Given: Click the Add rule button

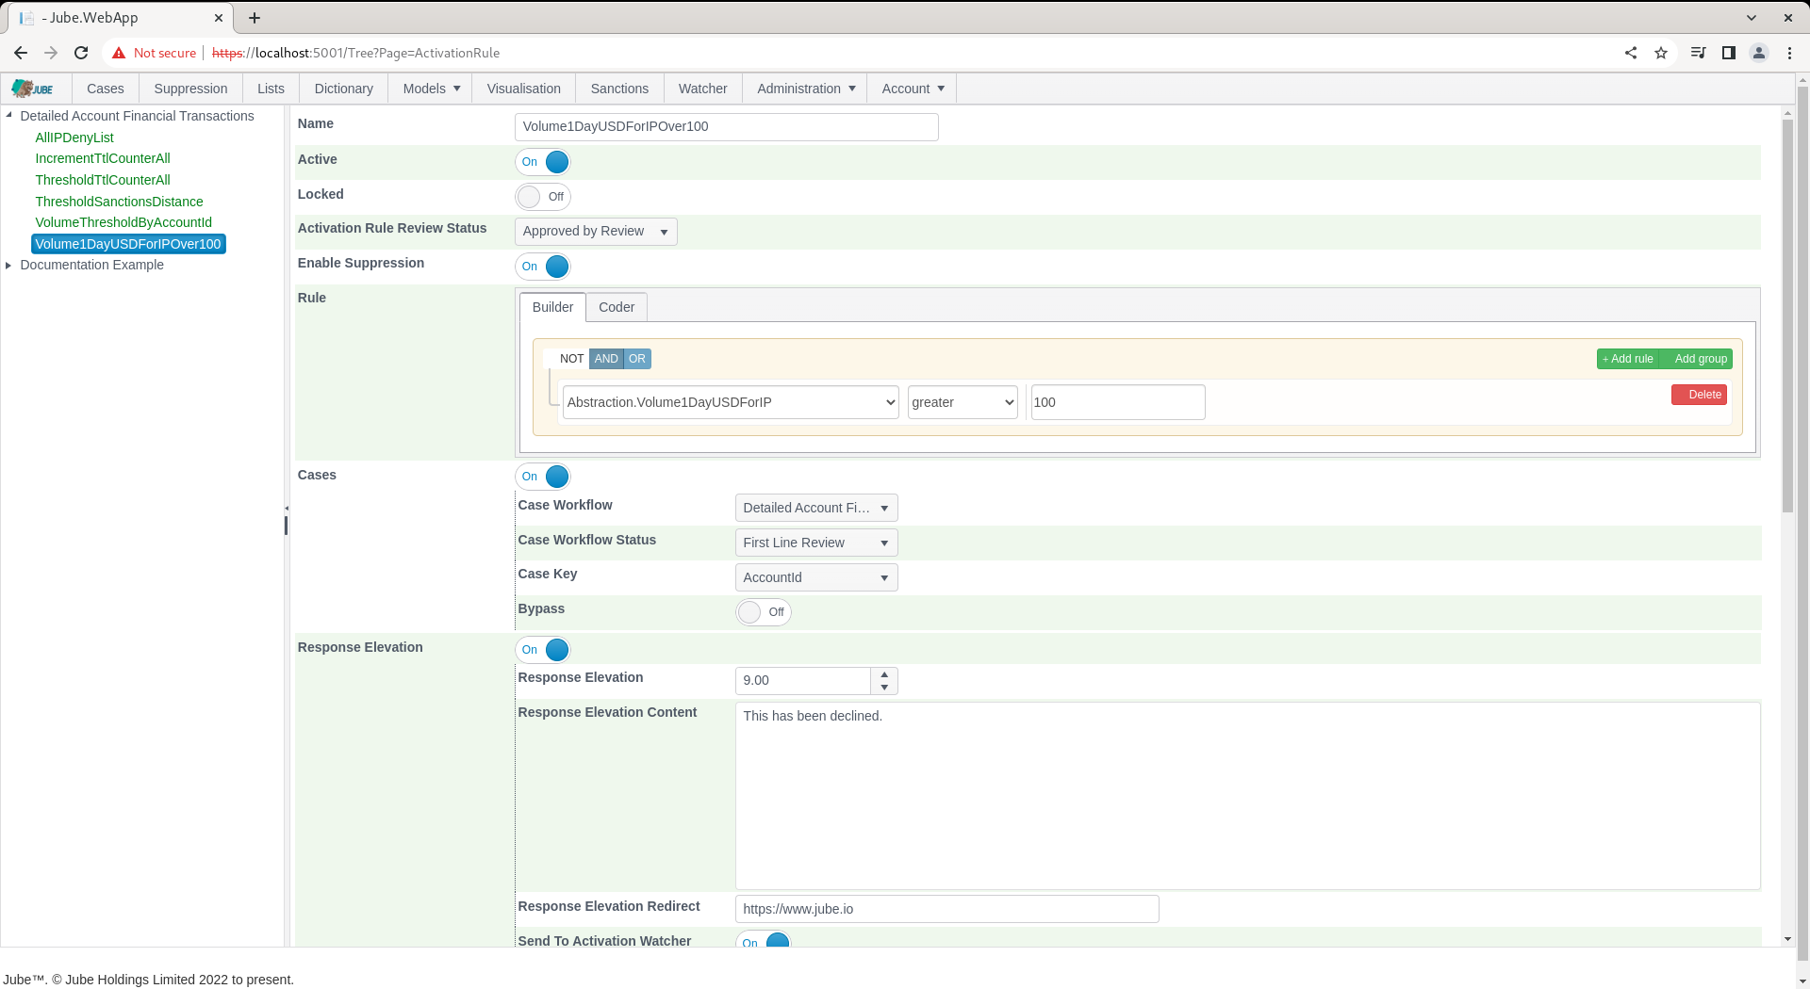Looking at the screenshot, I should point(1628,359).
